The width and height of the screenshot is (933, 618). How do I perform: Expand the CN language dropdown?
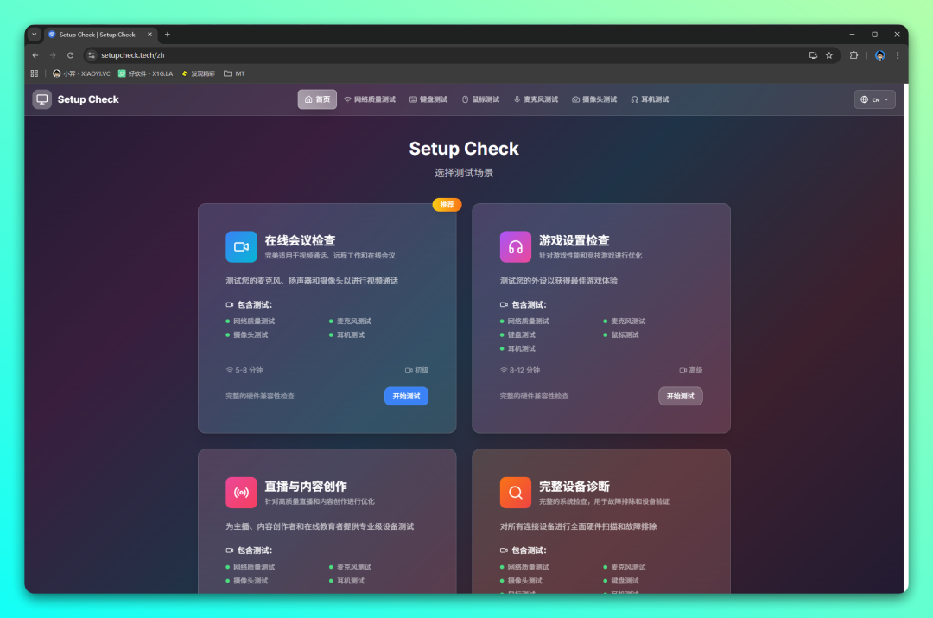[874, 99]
